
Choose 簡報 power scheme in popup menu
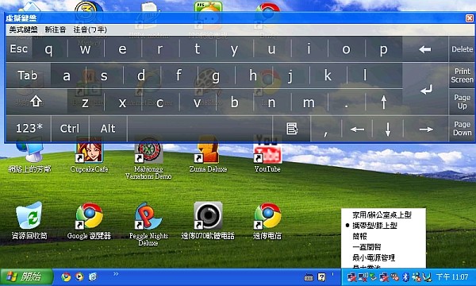[x=359, y=236]
